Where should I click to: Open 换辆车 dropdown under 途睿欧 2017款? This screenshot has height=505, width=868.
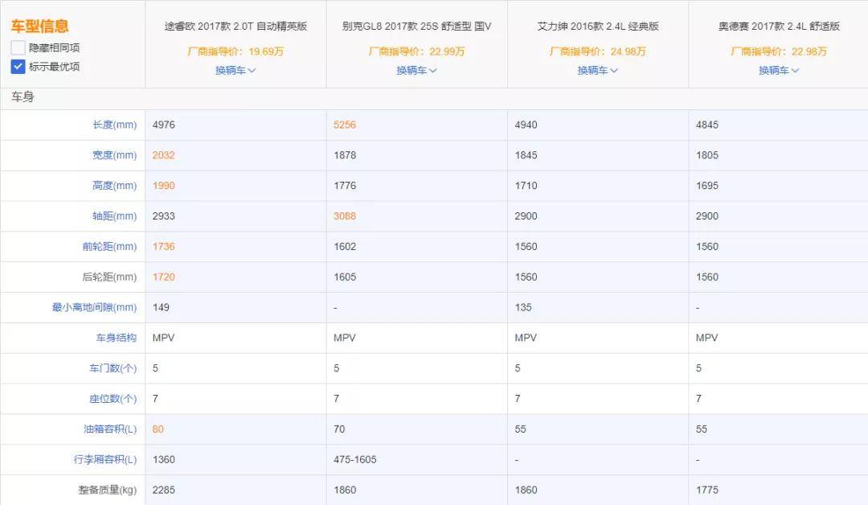pos(235,71)
